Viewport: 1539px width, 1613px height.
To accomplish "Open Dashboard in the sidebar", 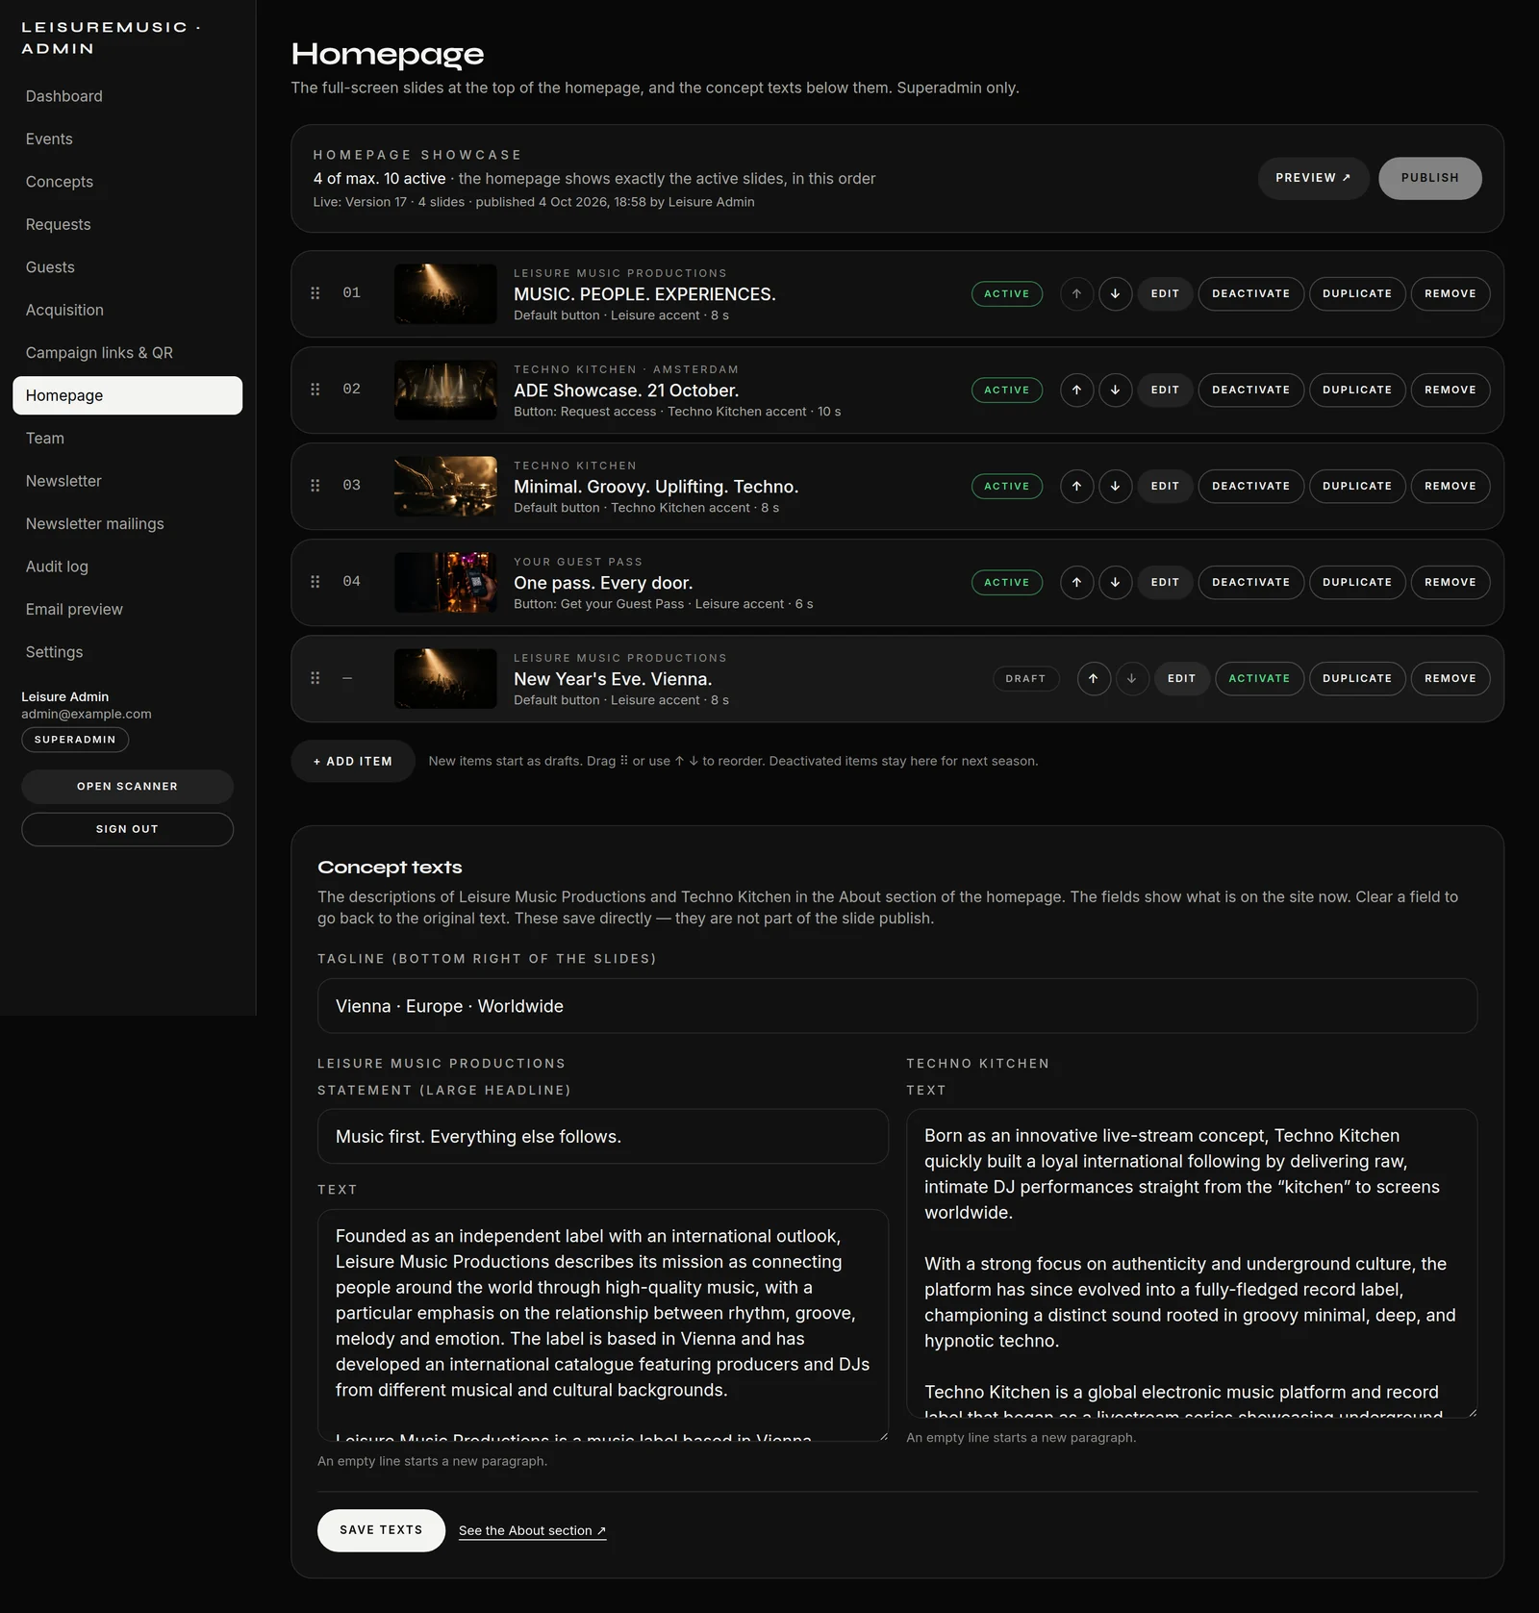I will click(x=127, y=96).
